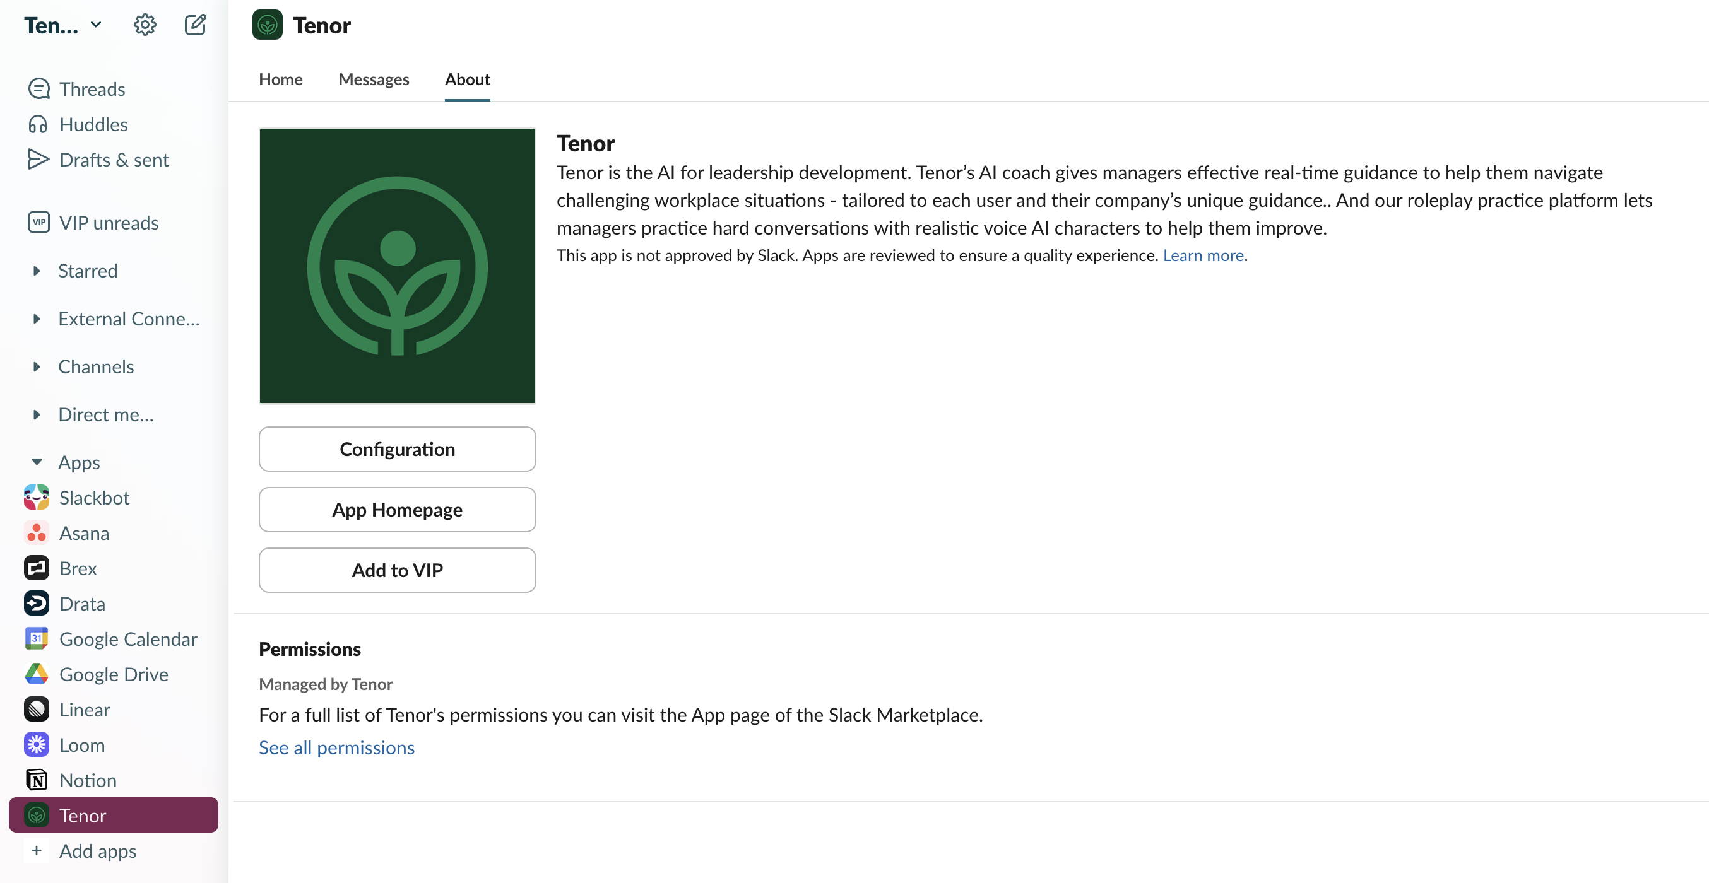The height and width of the screenshot is (883, 1709).
Task: Open the Linear app icon
Action: tap(37, 710)
